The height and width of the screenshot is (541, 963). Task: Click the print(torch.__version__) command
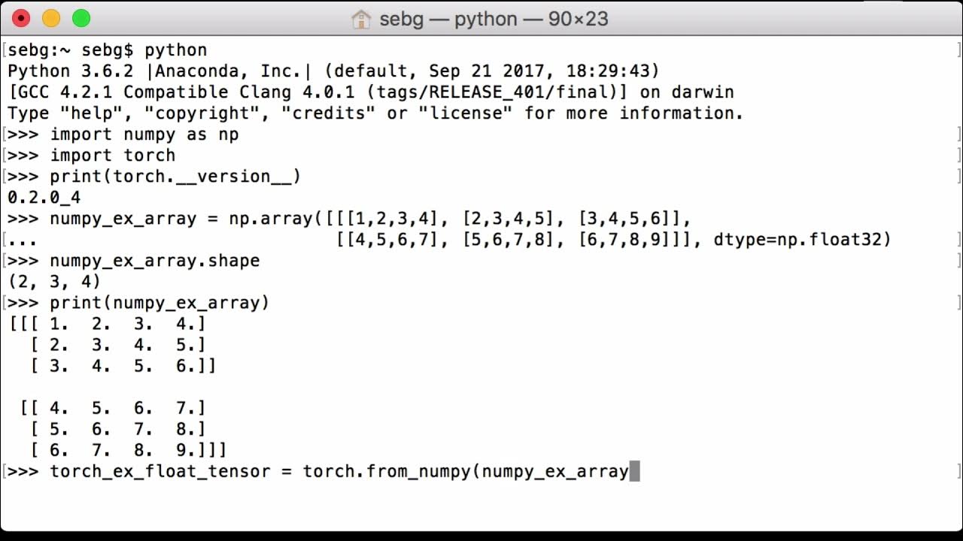click(175, 177)
